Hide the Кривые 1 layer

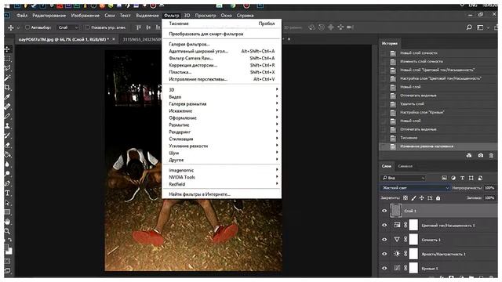[x=384, y=268]
